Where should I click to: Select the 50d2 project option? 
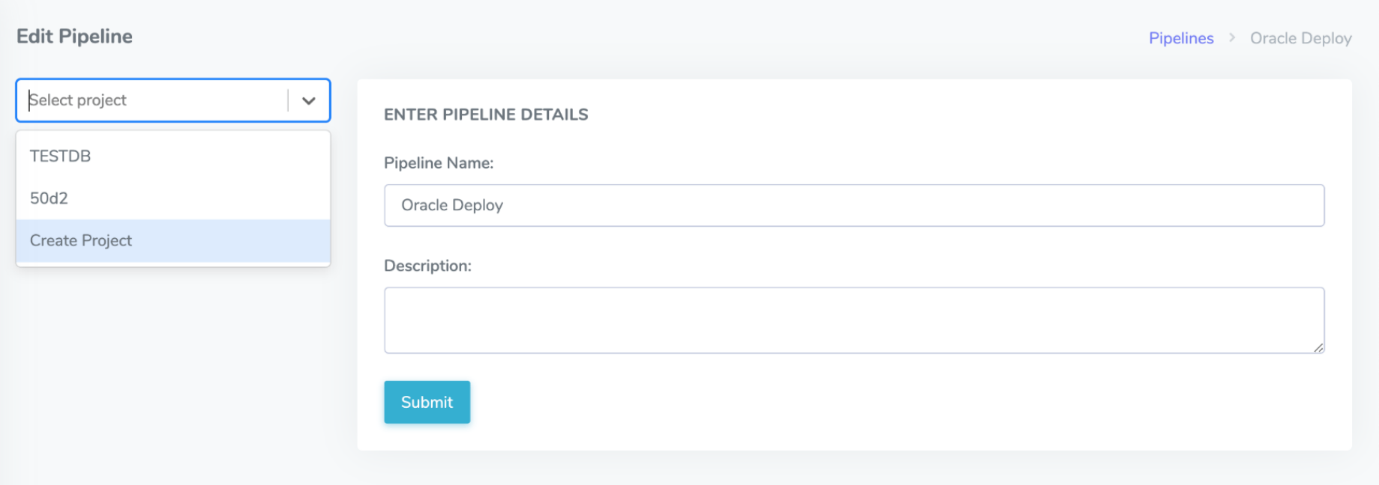point(49,198)
